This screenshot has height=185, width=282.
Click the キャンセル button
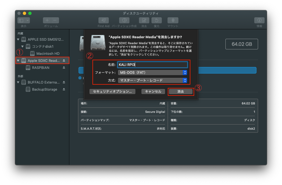tap(153, 91)
